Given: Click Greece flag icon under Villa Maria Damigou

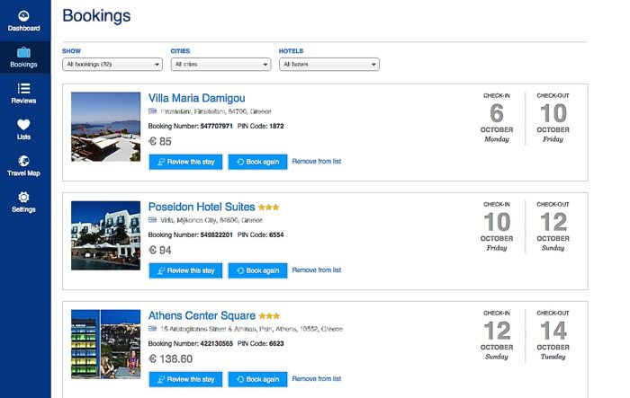Looking at the screenshot, I should click(x=152, y=111).
